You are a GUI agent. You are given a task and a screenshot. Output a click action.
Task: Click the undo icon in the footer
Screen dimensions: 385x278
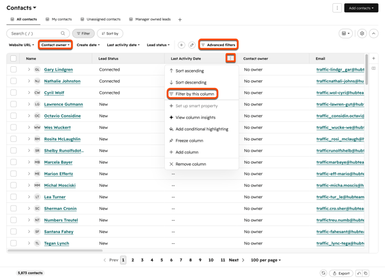click(x=359, y=273)
